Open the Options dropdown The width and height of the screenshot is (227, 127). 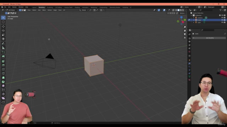tap(183, 13)
